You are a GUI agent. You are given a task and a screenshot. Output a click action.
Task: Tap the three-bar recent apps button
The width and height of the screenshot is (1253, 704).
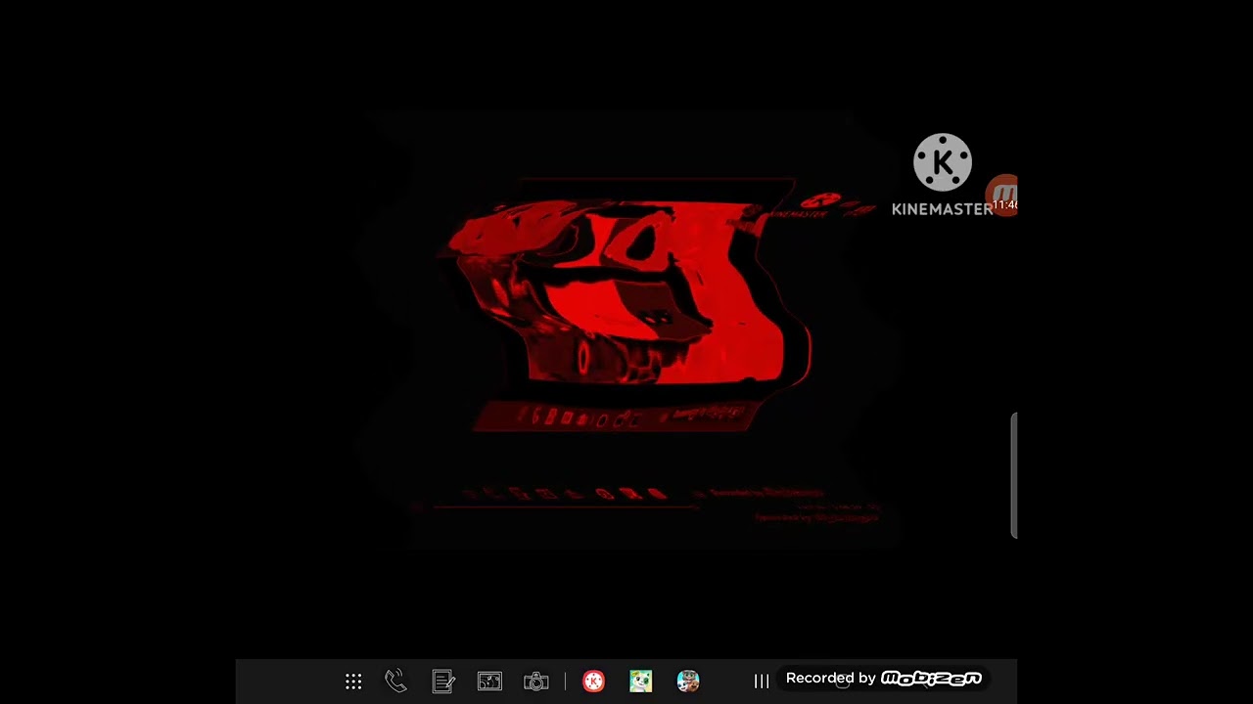tap(762, 682)
